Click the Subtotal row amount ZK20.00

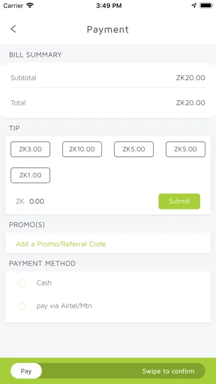click(x=191, y=78)
